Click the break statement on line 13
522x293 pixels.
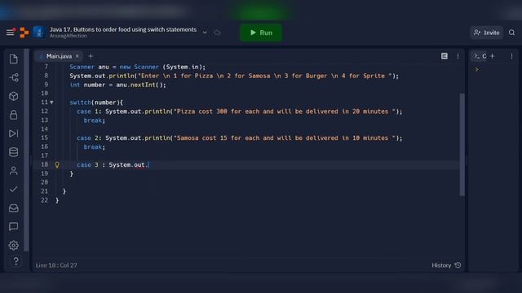coord(95,120)
